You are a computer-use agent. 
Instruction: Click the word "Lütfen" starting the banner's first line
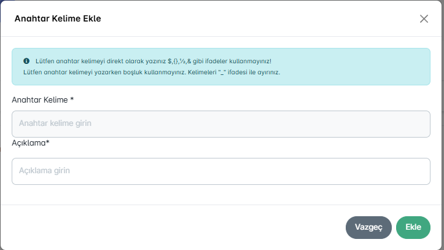[x=44, y=61]
